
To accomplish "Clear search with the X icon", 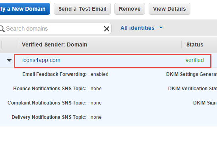I will (107, 29).
